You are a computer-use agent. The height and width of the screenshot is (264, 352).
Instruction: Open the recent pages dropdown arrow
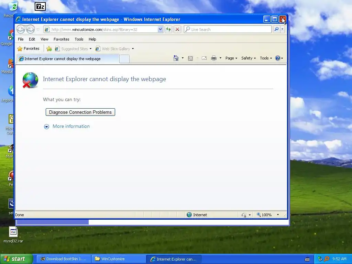point(38,30)
